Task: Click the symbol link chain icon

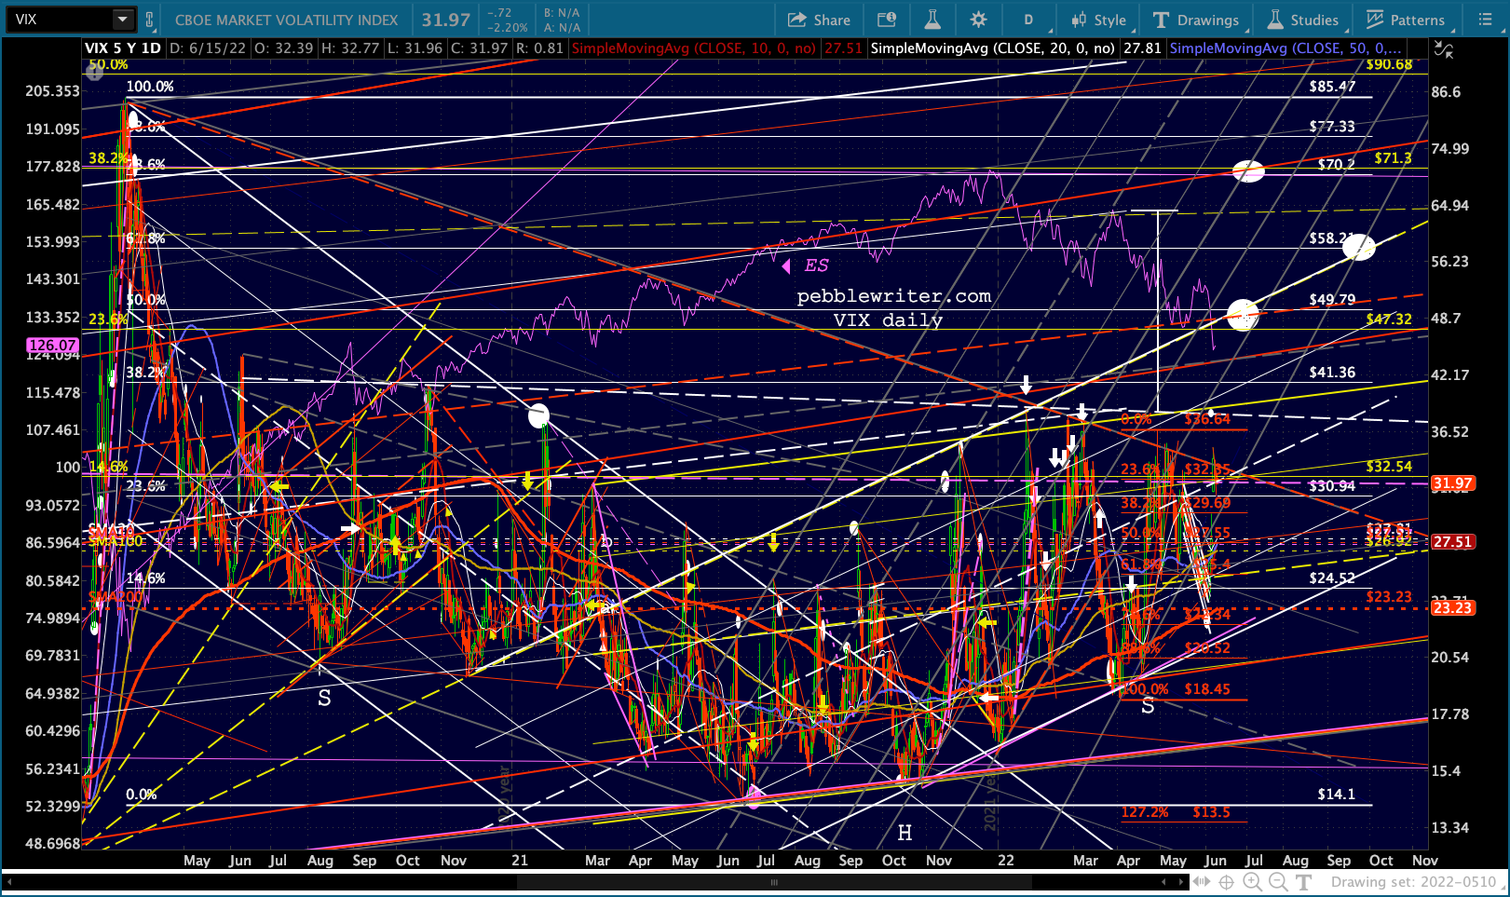Action: coord(150,20)
